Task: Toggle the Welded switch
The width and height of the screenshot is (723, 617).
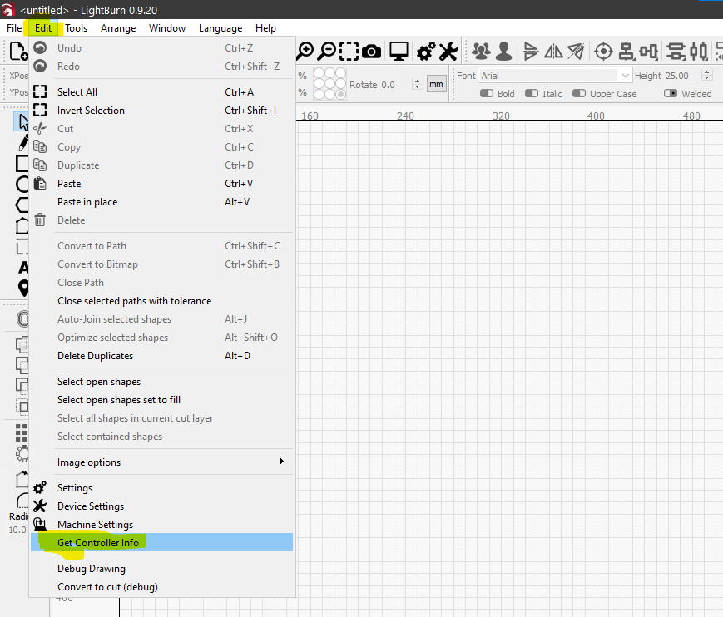Action: pos(671,93)
